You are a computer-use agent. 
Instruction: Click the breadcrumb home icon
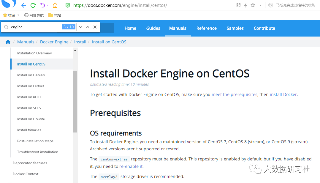[8, 42]
